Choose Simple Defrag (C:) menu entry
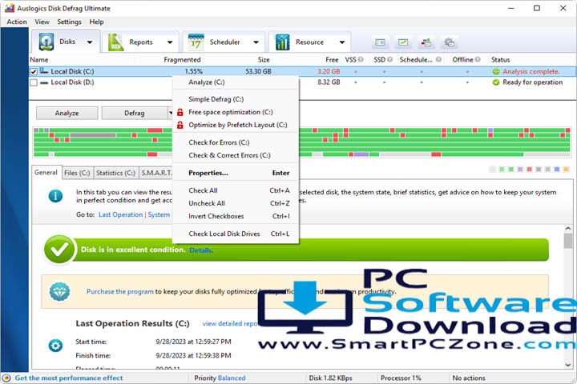The image size is (577, 384). [x=236, y=99]
